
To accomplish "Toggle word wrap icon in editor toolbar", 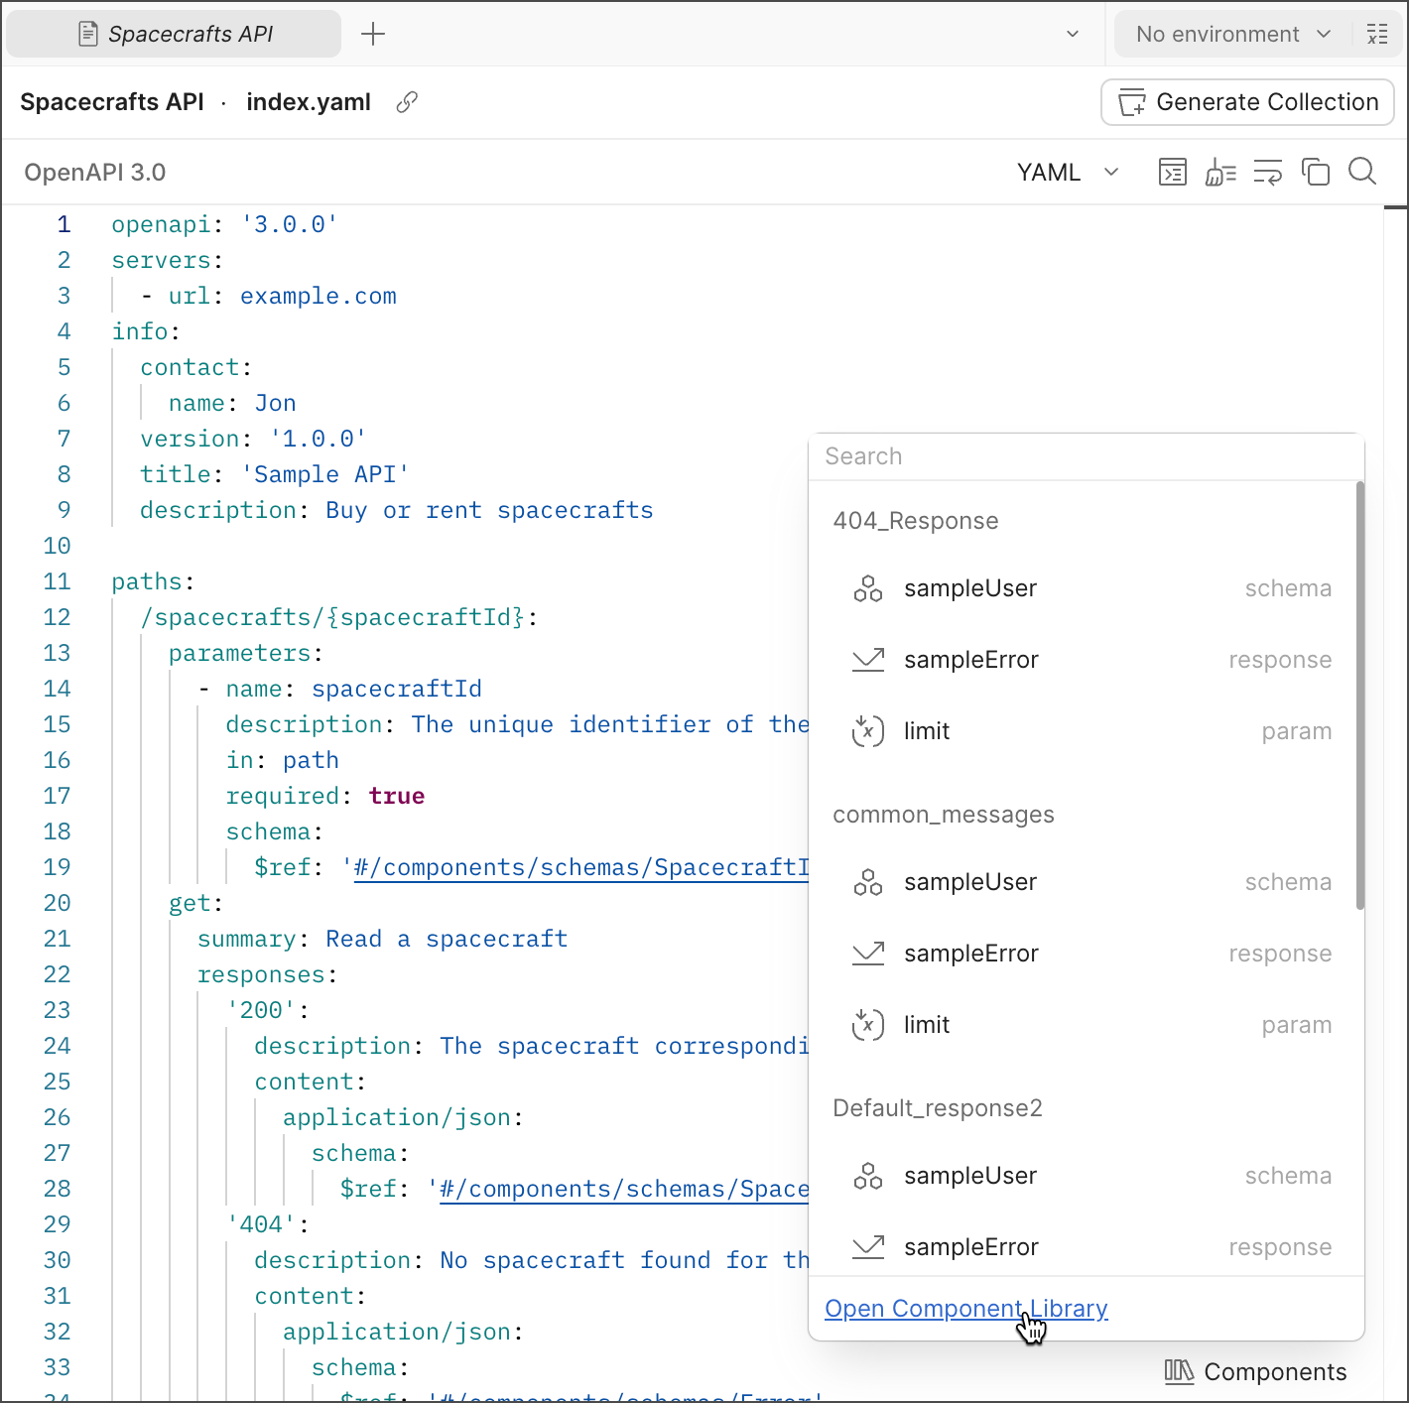I will [x=1268, y=173].
